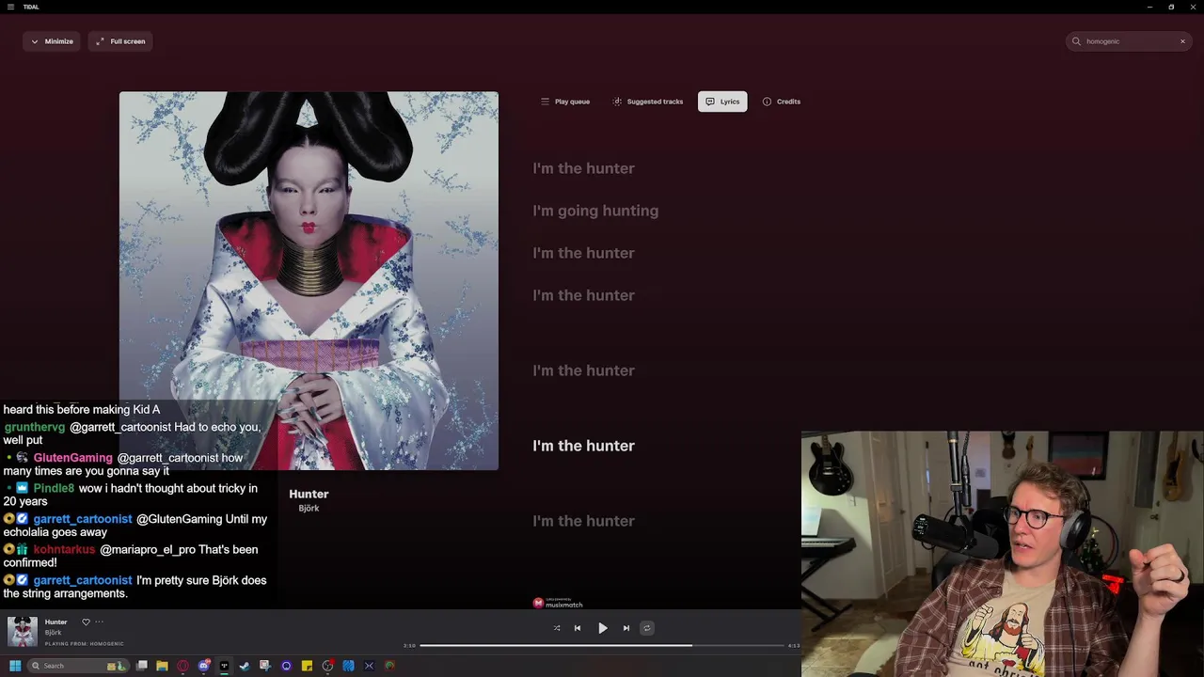
Task: Open artist Björk link under cover
Action: click(309, 509)
